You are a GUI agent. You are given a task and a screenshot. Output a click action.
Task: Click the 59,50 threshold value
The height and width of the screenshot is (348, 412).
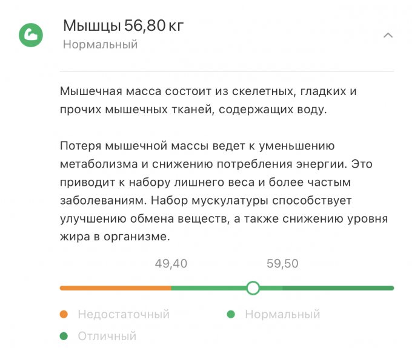[282, 264]
